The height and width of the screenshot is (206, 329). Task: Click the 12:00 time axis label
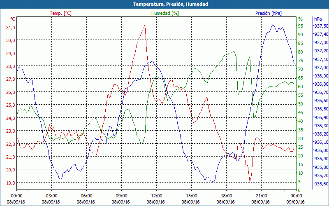tap(157, 196)
